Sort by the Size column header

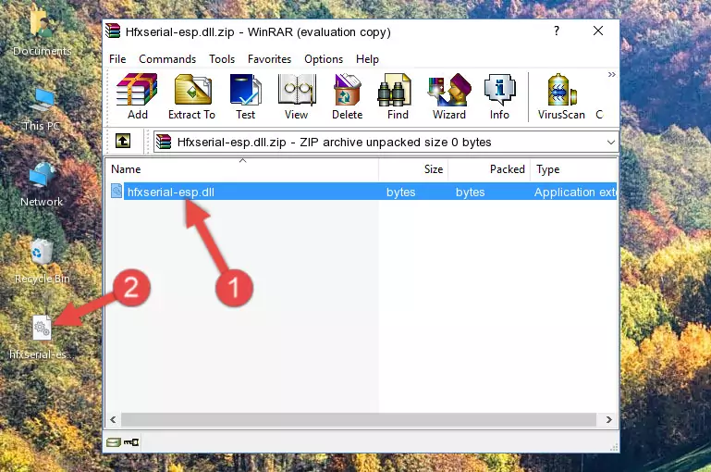click(x=413, y=169)
